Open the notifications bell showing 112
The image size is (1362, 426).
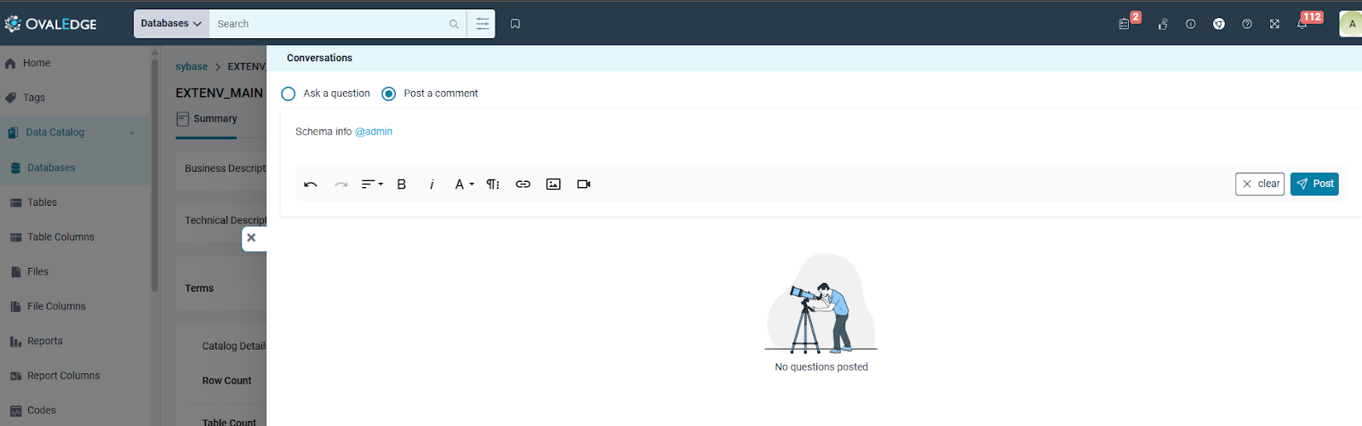tap(1302, 24)
